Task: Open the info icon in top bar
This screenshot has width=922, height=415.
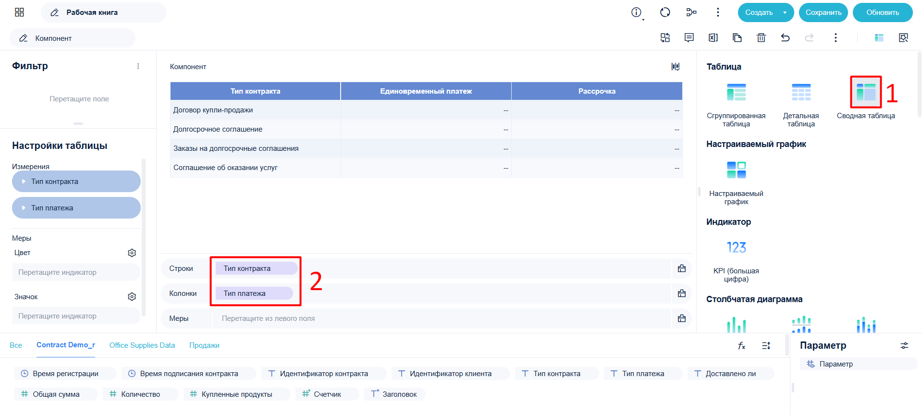Action: tap(636, 12)
